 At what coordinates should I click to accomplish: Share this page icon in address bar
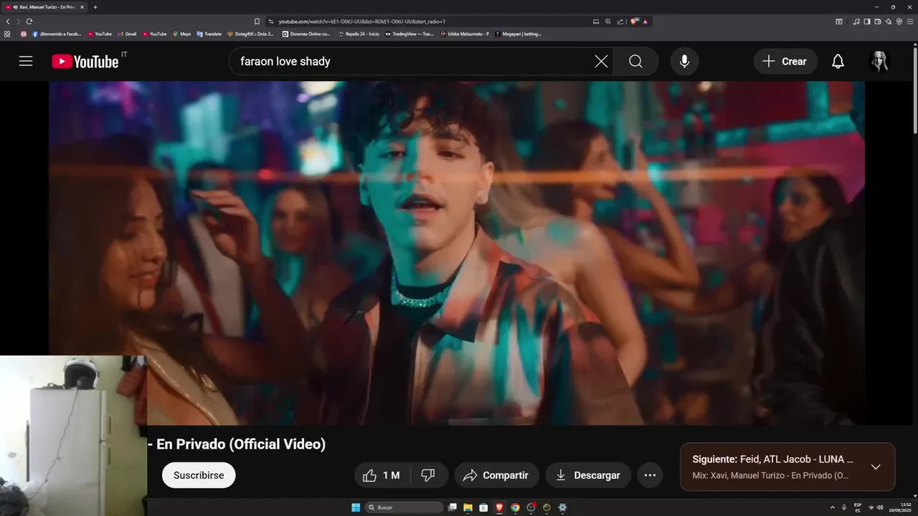click(x=620, y=21)
